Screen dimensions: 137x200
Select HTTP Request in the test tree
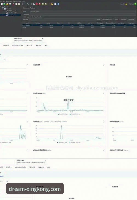pyautogui.click(x=12, y=11)
